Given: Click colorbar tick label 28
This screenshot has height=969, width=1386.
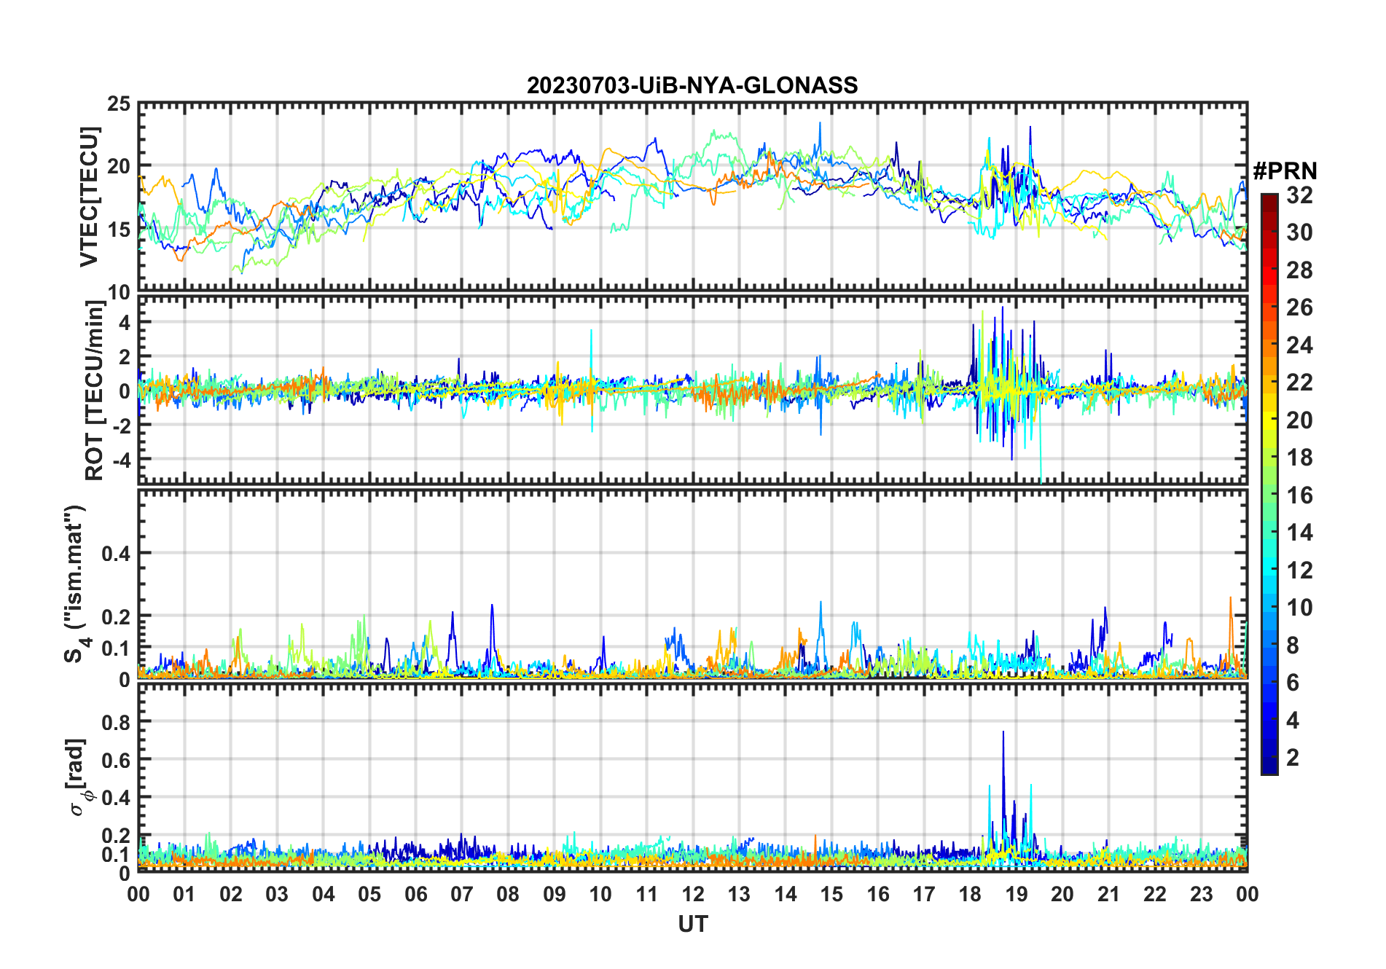Looking at the screenshot, I should (1299, 270).
